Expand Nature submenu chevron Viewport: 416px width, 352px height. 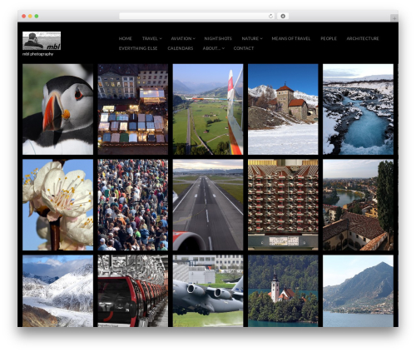[x=261, y=38]
